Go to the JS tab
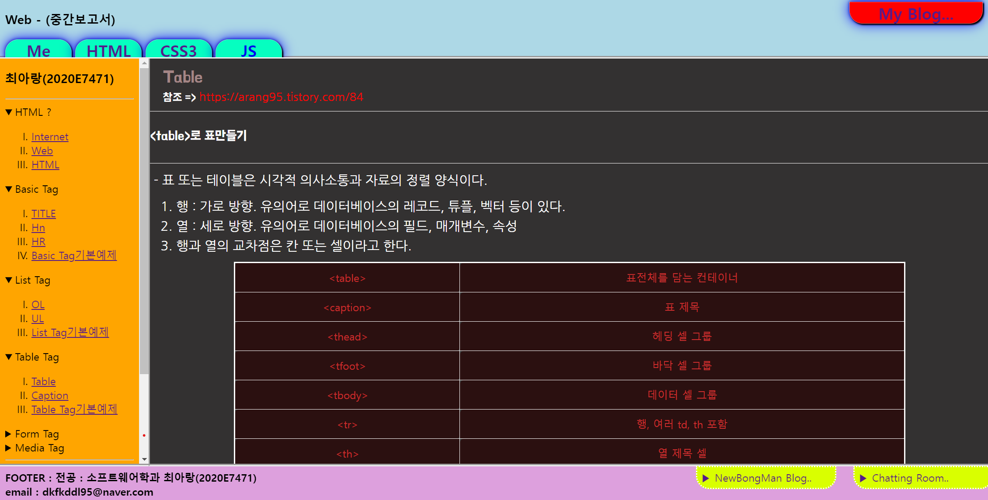988x500 pixels. 249,51
